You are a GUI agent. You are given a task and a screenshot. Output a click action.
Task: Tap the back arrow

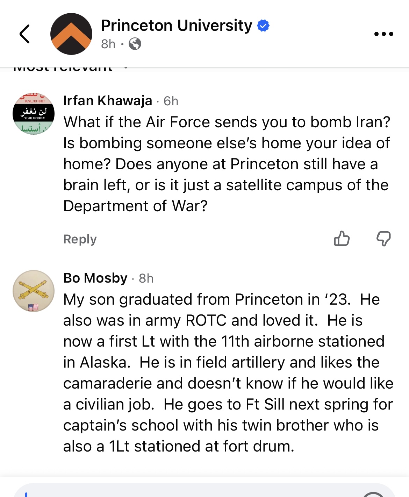pos(24,34)
